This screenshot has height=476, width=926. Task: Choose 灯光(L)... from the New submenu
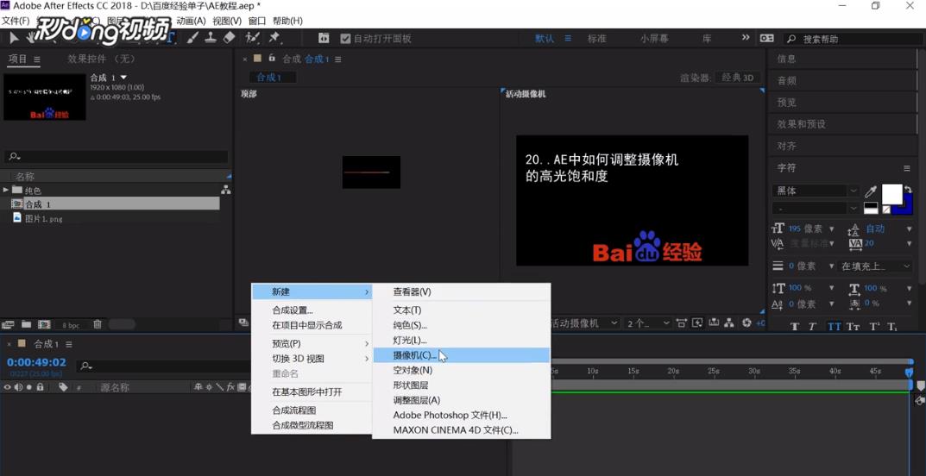coord(461,341)
